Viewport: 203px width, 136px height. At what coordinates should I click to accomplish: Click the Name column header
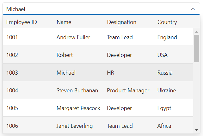click(64, 22)
